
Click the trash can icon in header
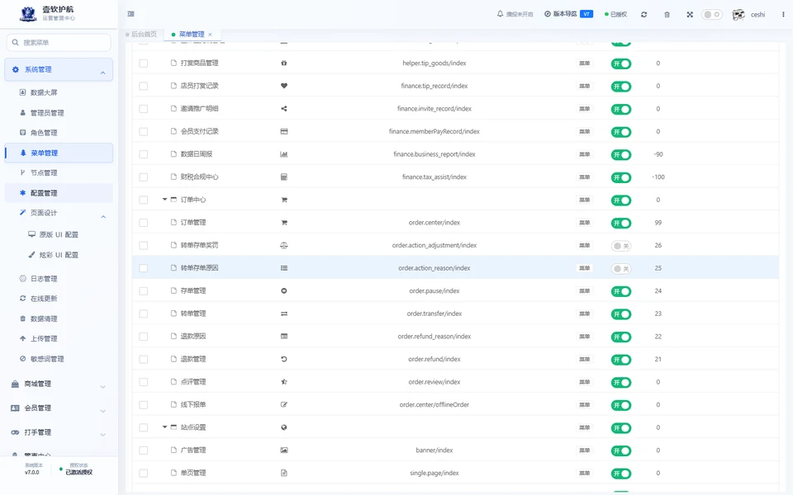coord(667,15)
